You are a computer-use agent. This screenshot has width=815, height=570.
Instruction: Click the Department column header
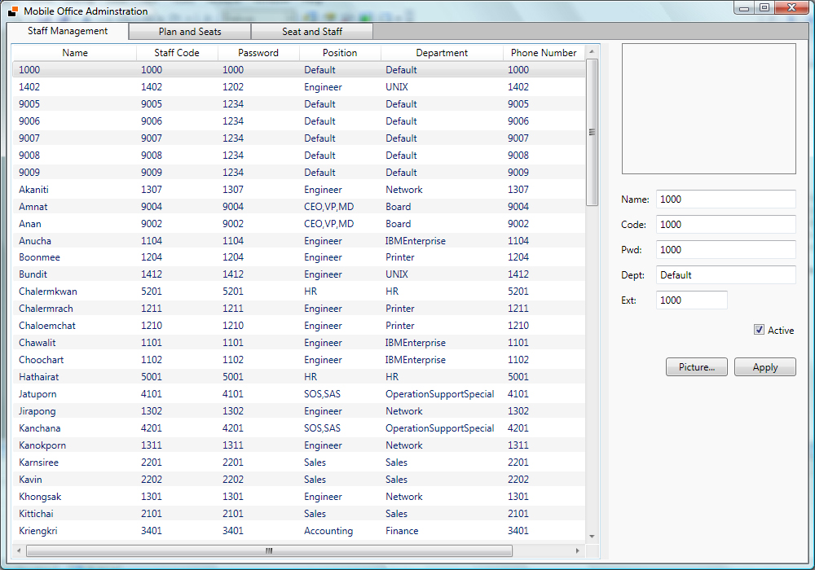(x=442, y=53)
